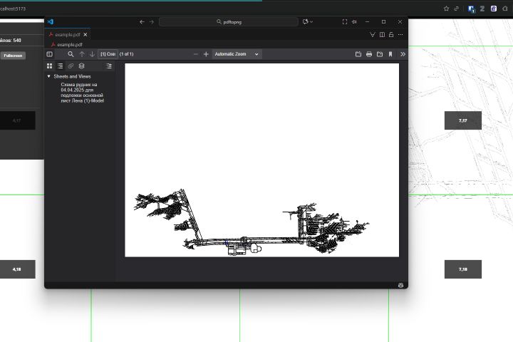This screenshot has height=342, width=513.
Task: Show thumbnails view in PDF sidebar
Action: 49,66
